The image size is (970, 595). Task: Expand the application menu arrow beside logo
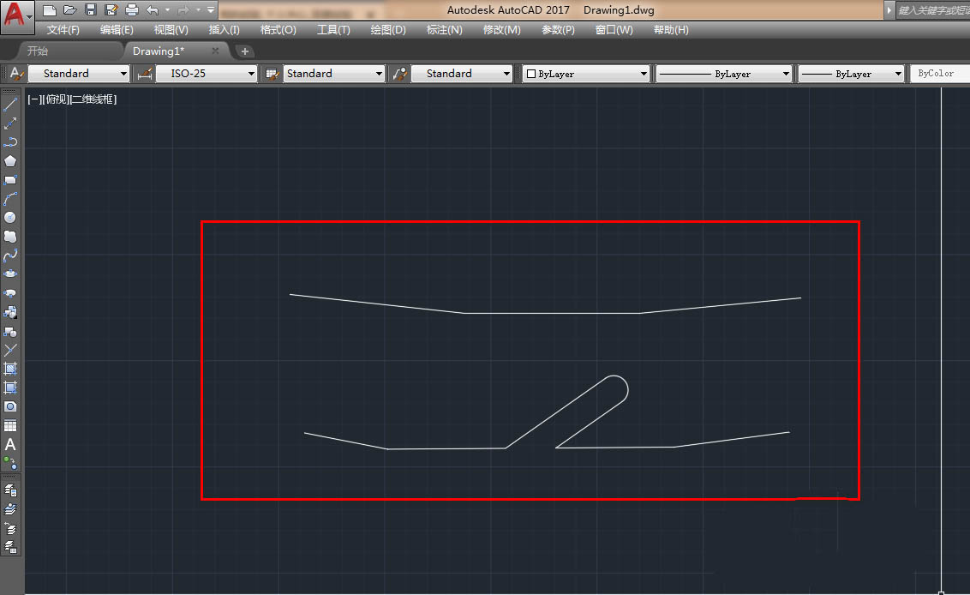[30, 15]
